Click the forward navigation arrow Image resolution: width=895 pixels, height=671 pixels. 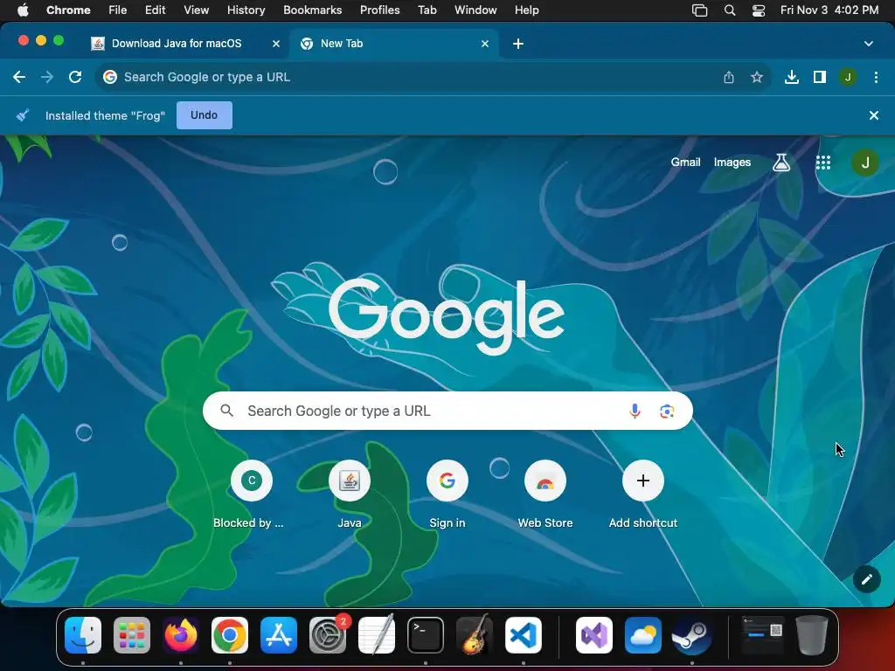[x=47, y=77]
